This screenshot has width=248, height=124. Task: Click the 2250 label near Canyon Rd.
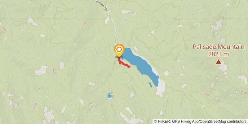[85, 25]
